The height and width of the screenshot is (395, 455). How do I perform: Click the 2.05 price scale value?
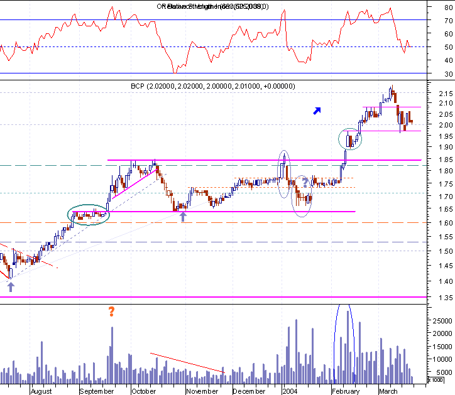point(446,114)
